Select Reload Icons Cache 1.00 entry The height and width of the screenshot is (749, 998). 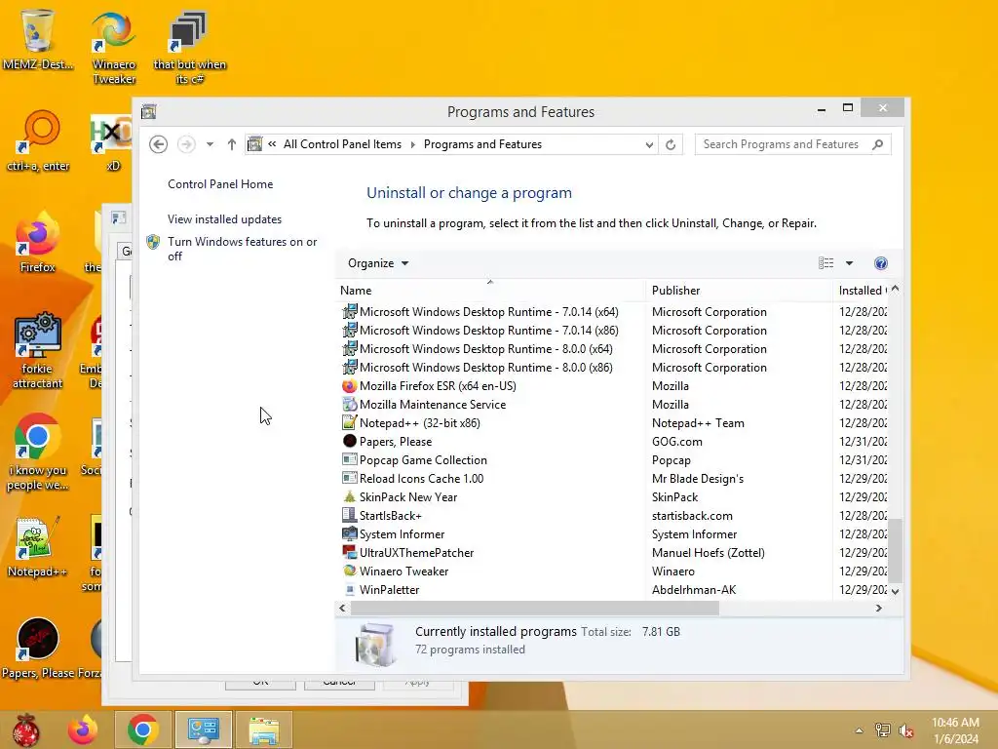tap(421, 478)
